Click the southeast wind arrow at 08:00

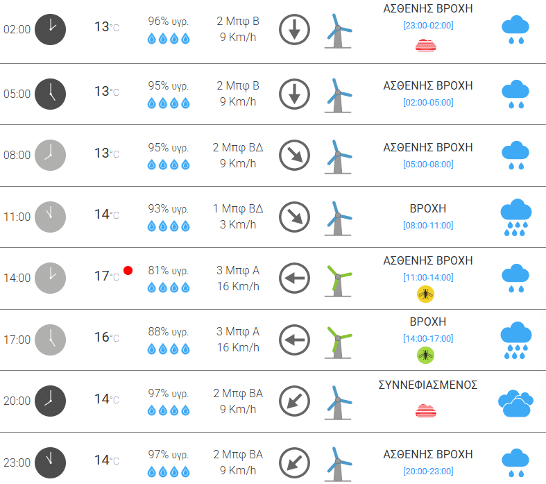[x=295, y=155]
